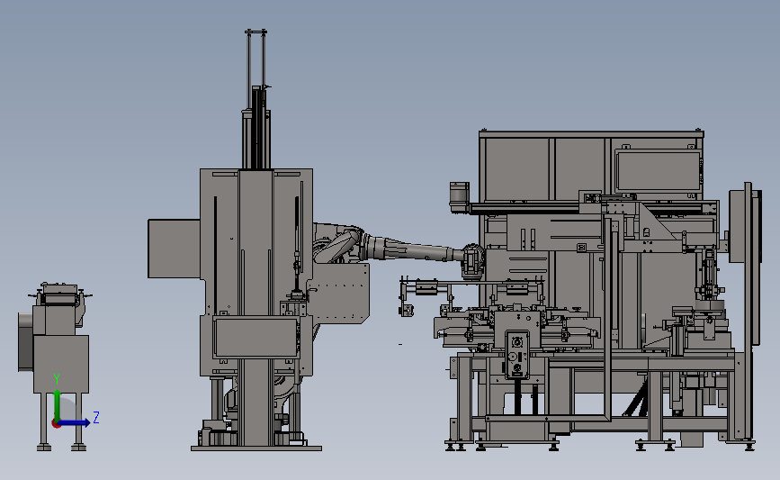Select the framed window in right machine's upper enclosure
This screenshot has width=780, height=480.
point(658,170)
